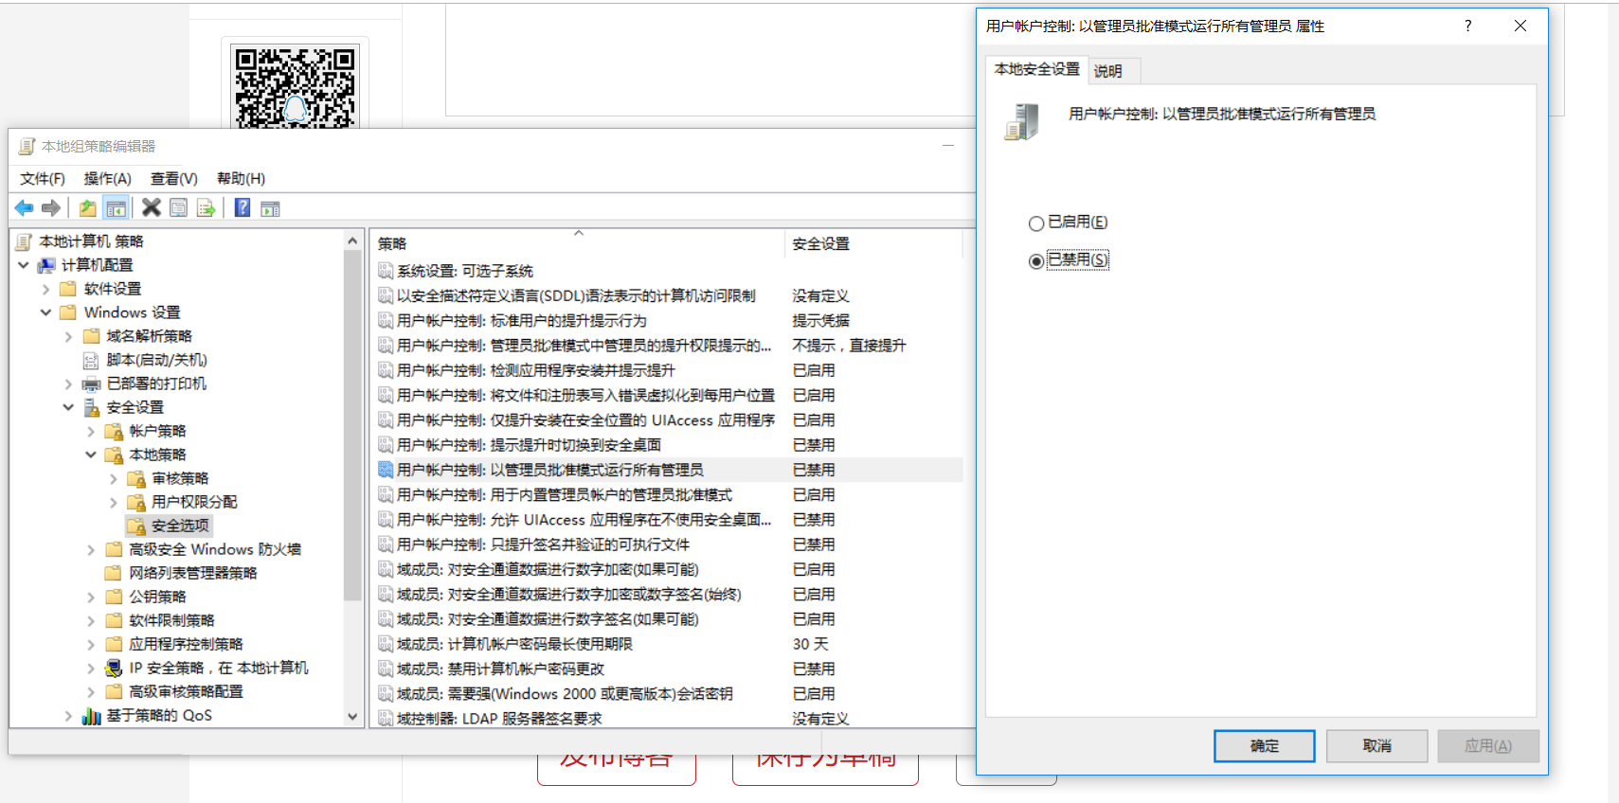
Task: Click the question mark help button in the dialog title bar
Action: point(1467,26)
